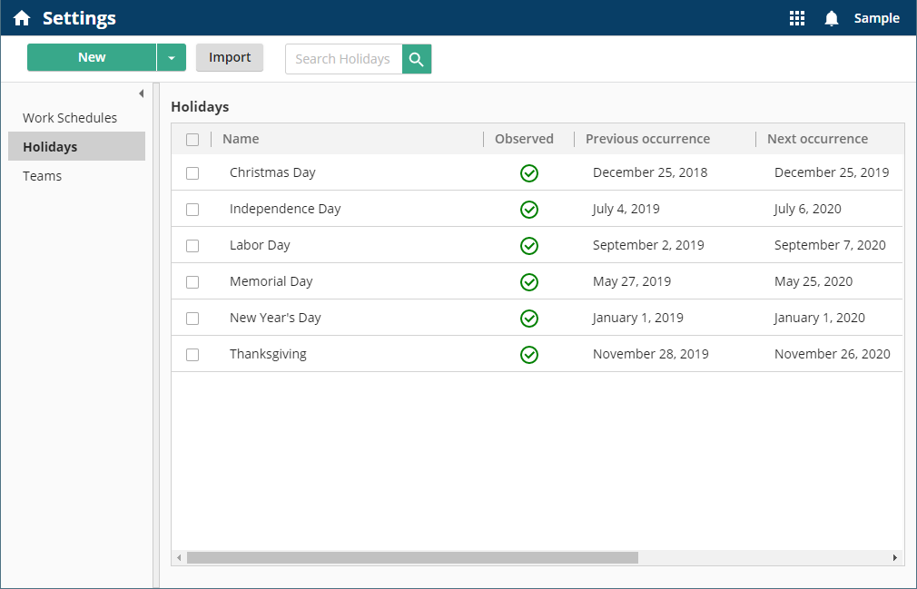The width and height of the screenshot is (917, 589).
Task: Tick the New Year's Day checkbox
Action: coord(192,319)
